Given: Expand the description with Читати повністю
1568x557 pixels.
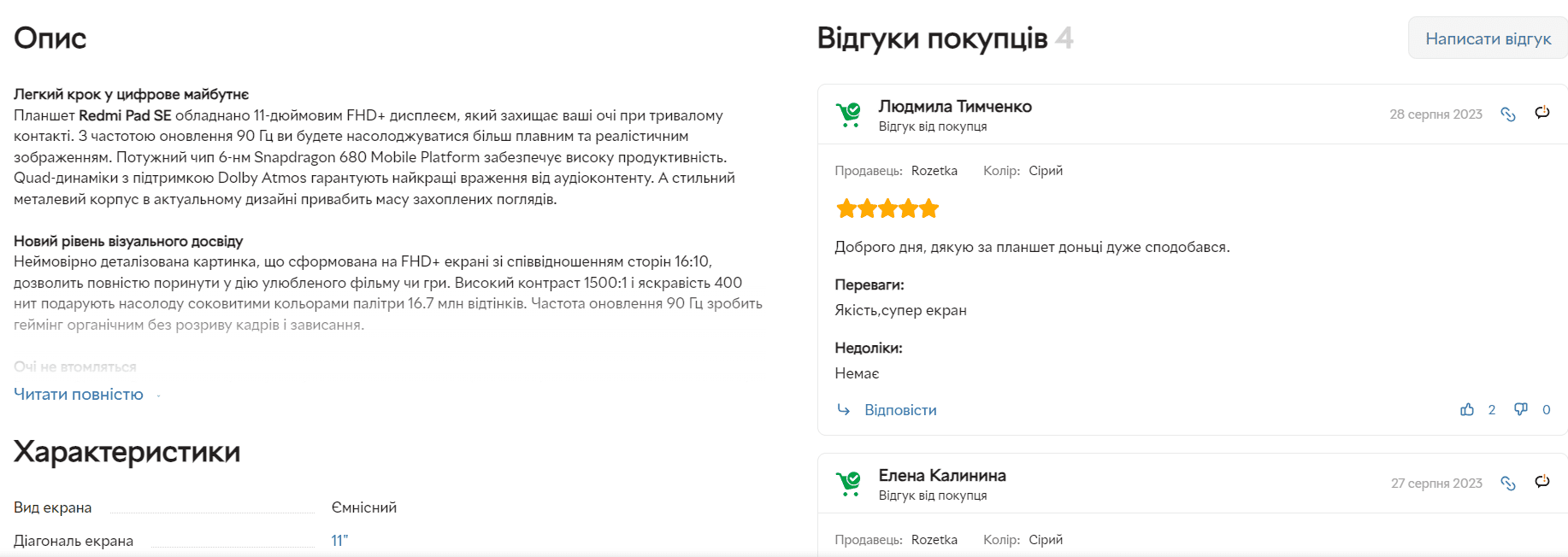Looking at the screenshot, I should point(78,394).
